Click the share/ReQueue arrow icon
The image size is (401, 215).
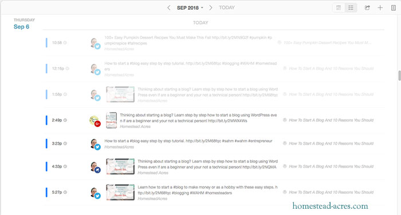[367, 7]
